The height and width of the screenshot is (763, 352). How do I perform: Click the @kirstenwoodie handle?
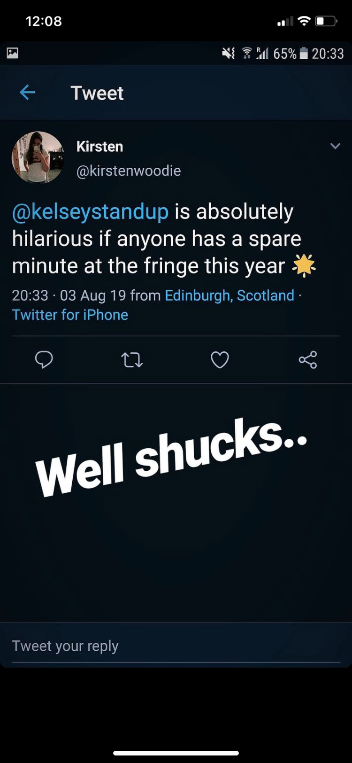coord(129,171)
